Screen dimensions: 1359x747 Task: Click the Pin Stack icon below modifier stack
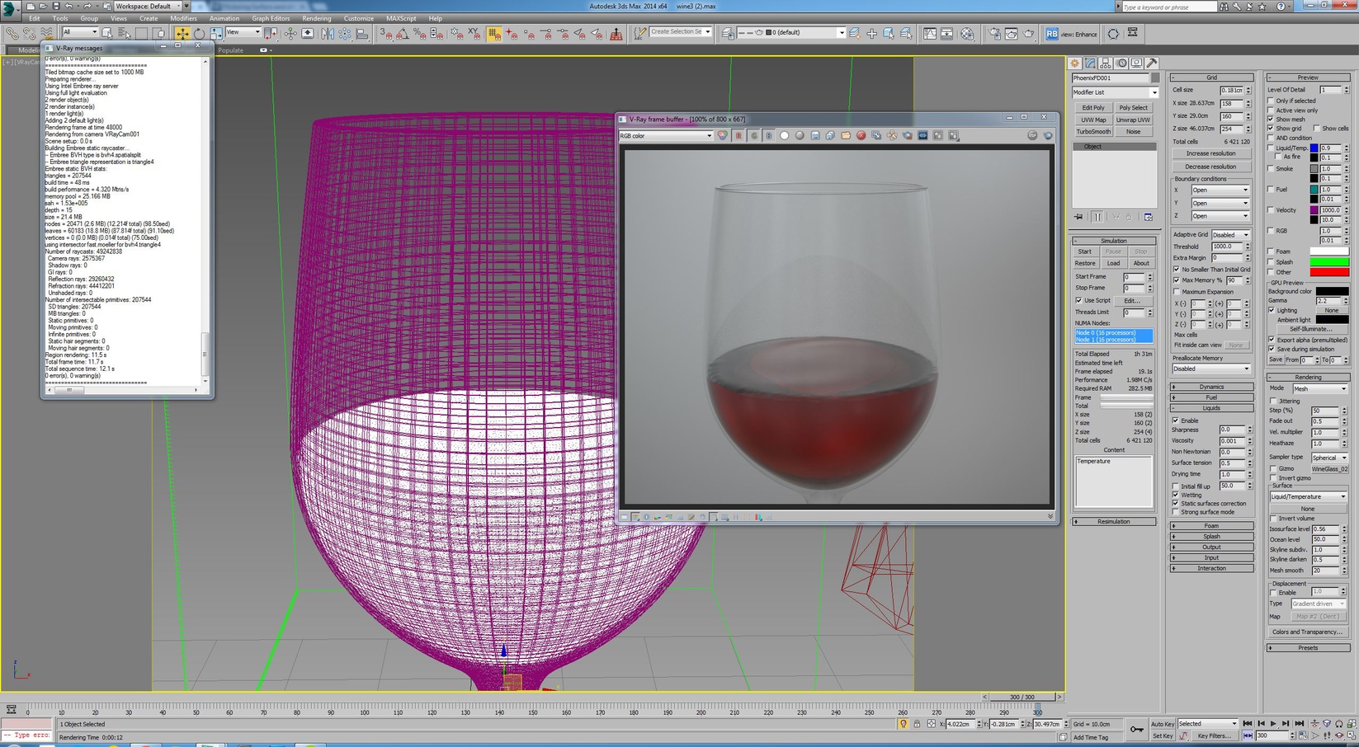click(x=1078, y=217)
